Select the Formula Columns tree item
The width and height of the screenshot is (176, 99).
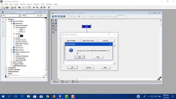pos(21,40)
